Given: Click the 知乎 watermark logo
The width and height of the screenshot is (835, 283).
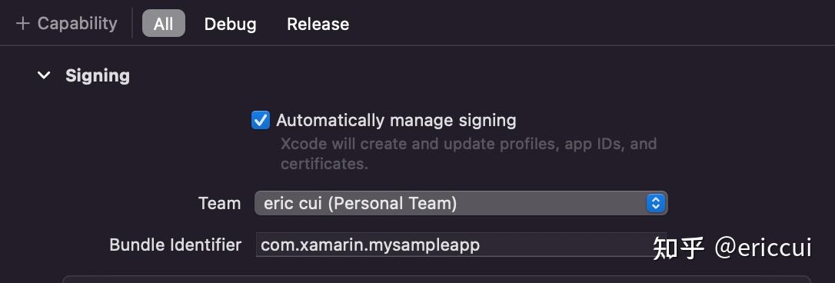Looking at the screenshot, I should [679, 248].
